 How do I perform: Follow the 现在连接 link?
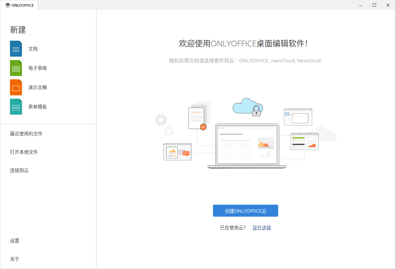pos(262,228)
